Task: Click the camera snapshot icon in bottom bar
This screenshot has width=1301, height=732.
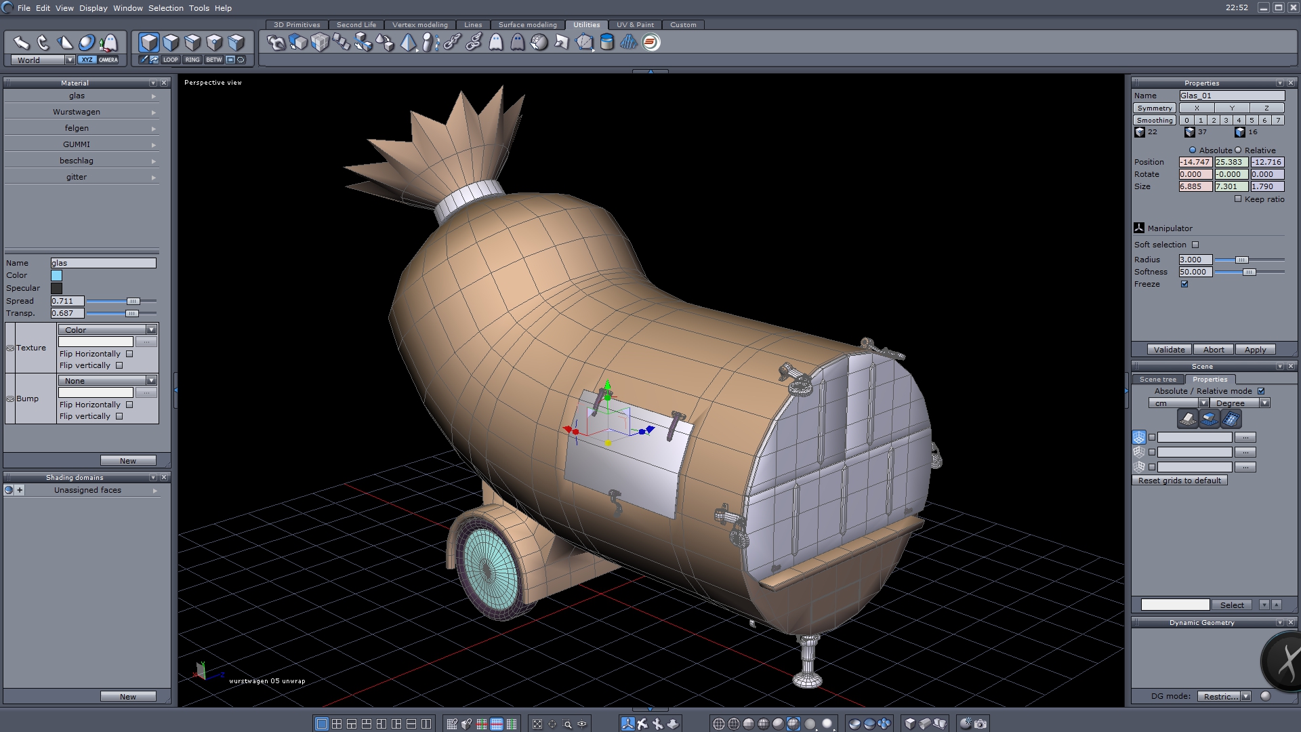Action: coord(980,724)
